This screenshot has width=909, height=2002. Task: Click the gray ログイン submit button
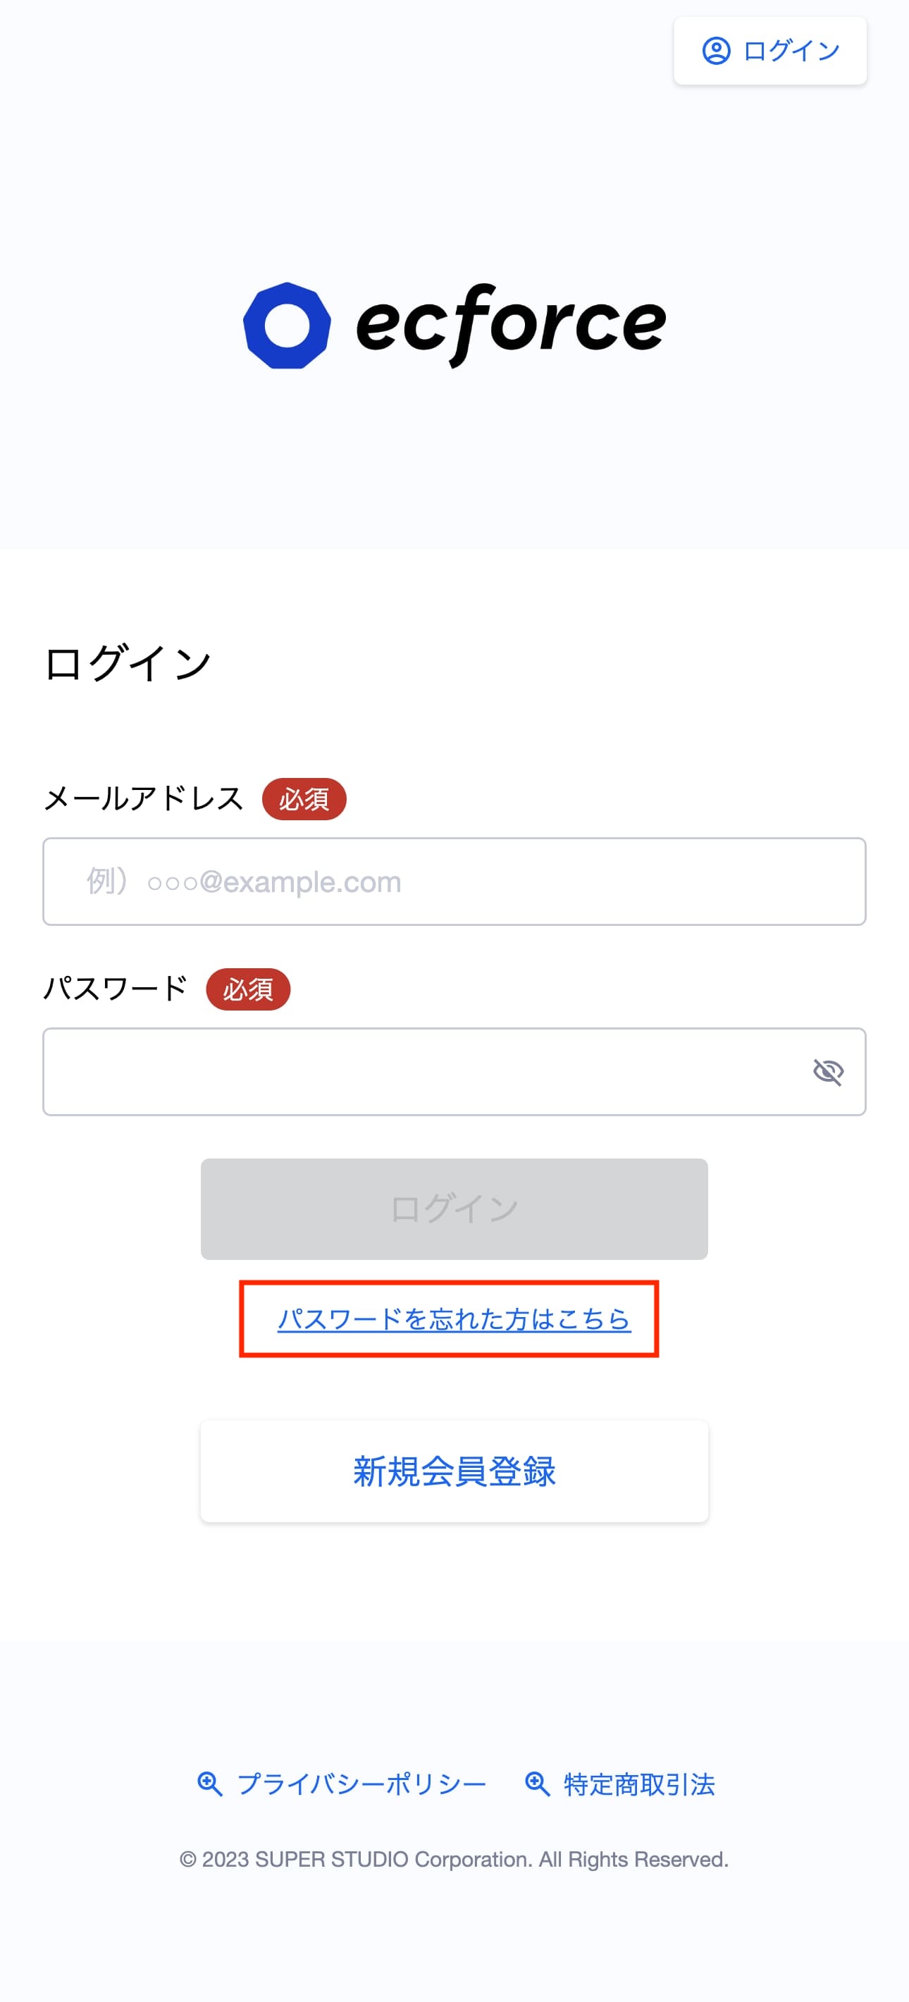(x=454, y=1209)
